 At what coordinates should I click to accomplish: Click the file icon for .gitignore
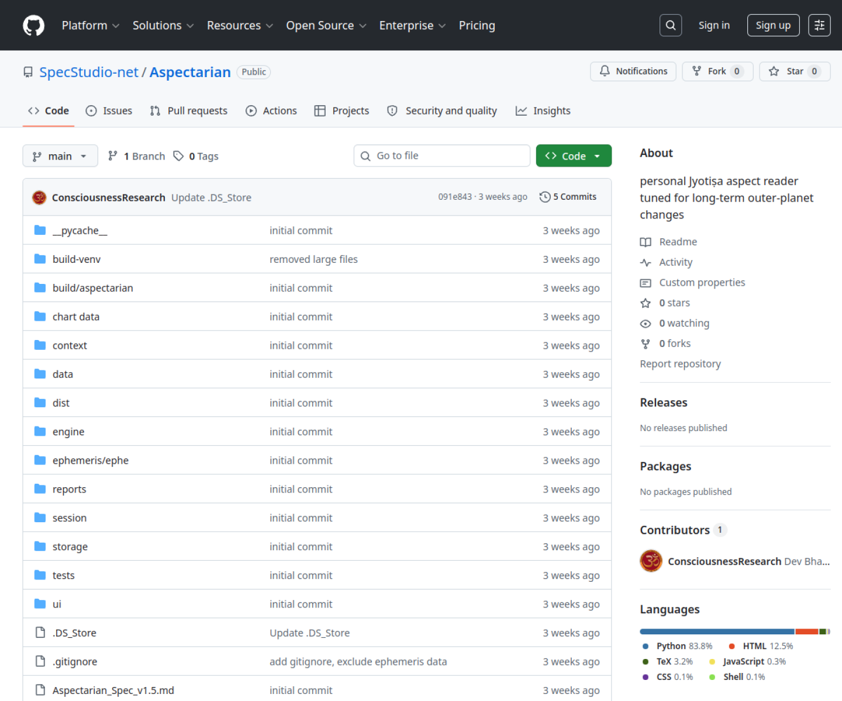[40, 661]
